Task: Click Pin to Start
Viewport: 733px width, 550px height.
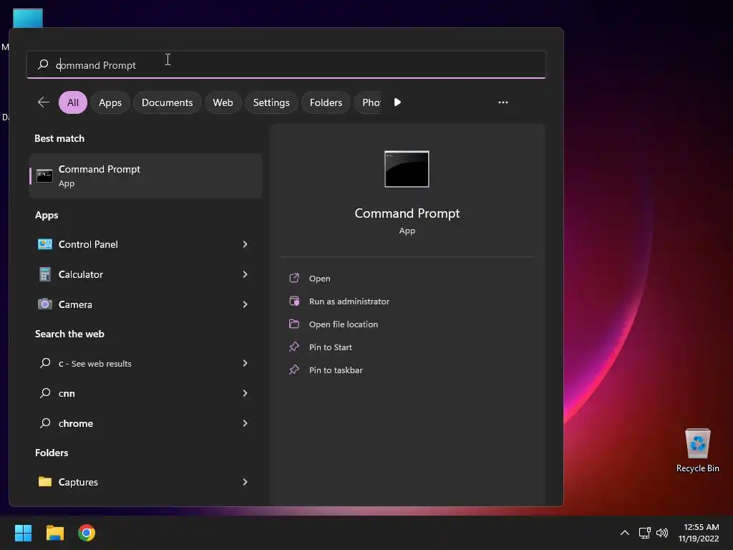Action: 331,347
